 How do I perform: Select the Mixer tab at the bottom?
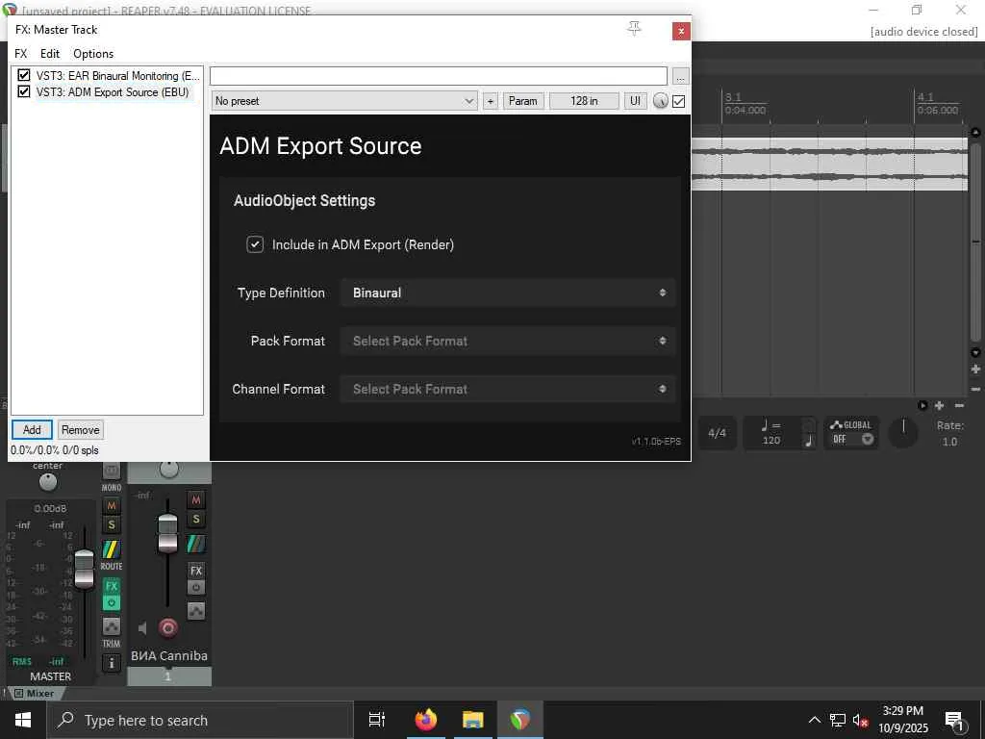tap(40, 693)
